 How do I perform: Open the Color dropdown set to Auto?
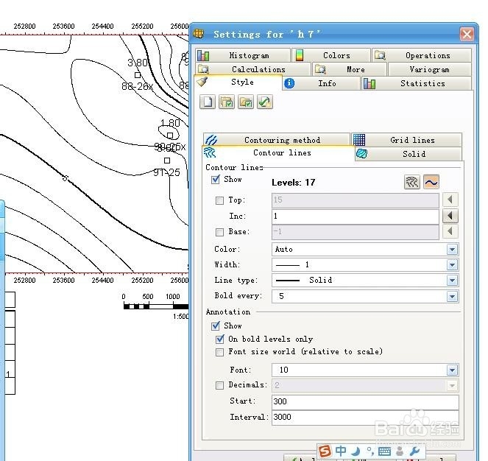pyautogui.click(x=452, y=249)
